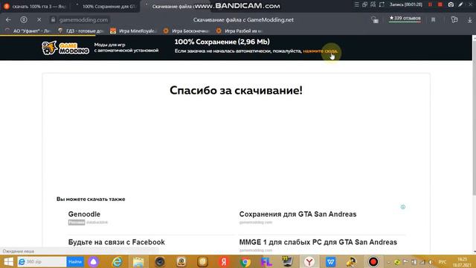Click the blue 'Найти' search button
This screenshot has height=268, width=476.
(x=75, y=261)
